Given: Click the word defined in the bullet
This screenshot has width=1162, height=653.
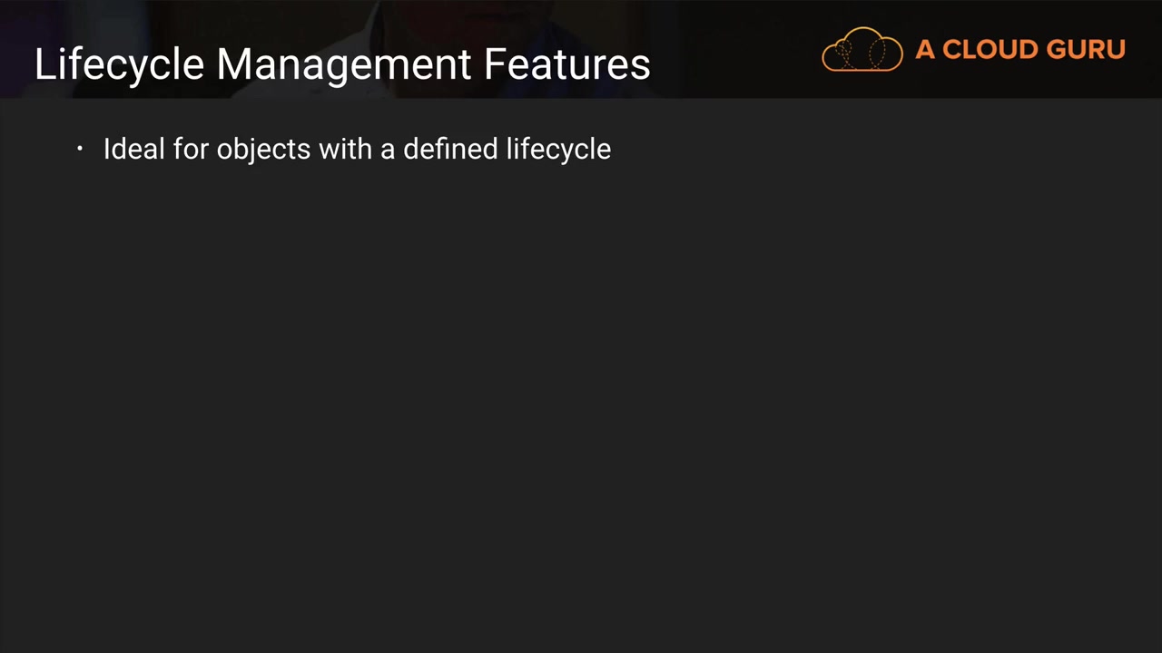Looking at the screenshot, I should click(450, 149).
